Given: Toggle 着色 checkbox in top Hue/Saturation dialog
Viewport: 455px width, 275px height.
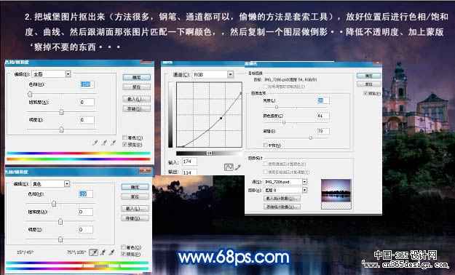Looking at the screenshot, I should (124, 137).
